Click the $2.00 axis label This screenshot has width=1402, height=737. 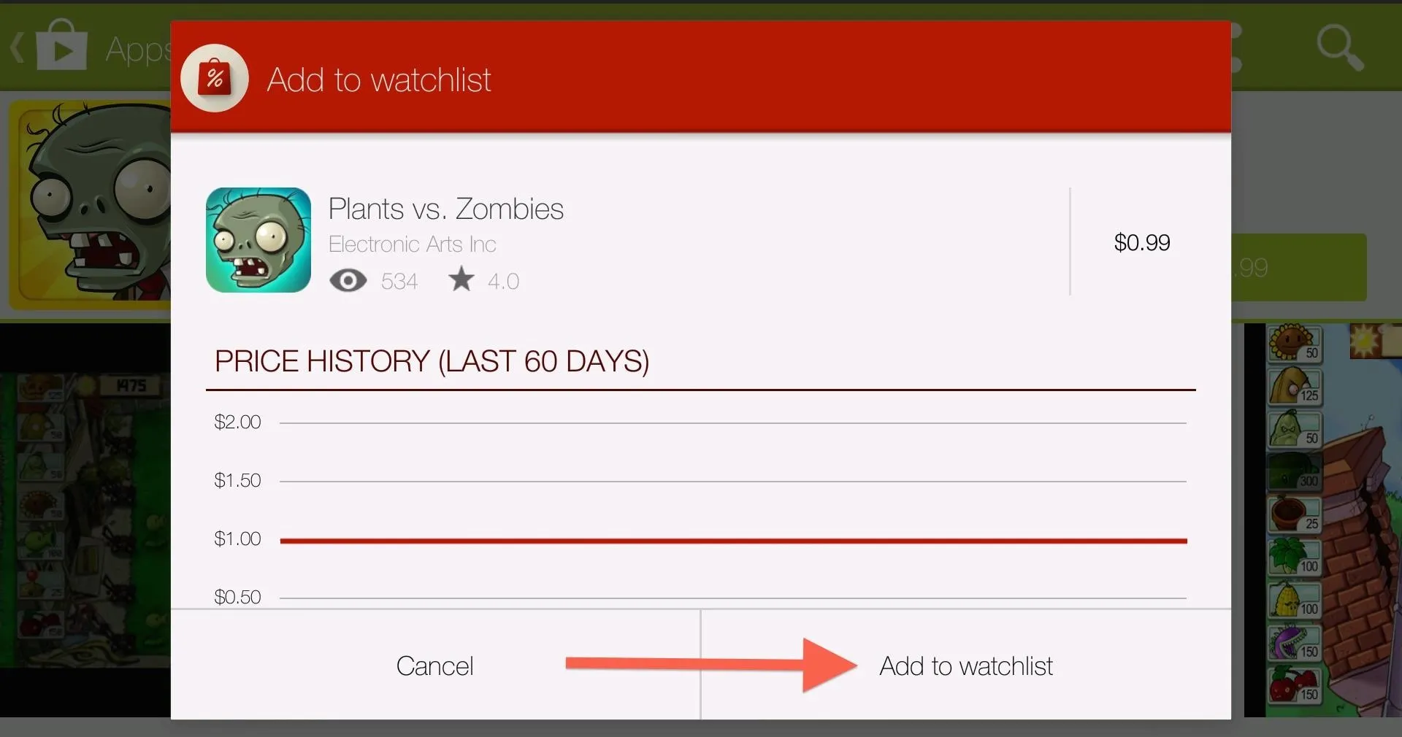pos(237,422)
